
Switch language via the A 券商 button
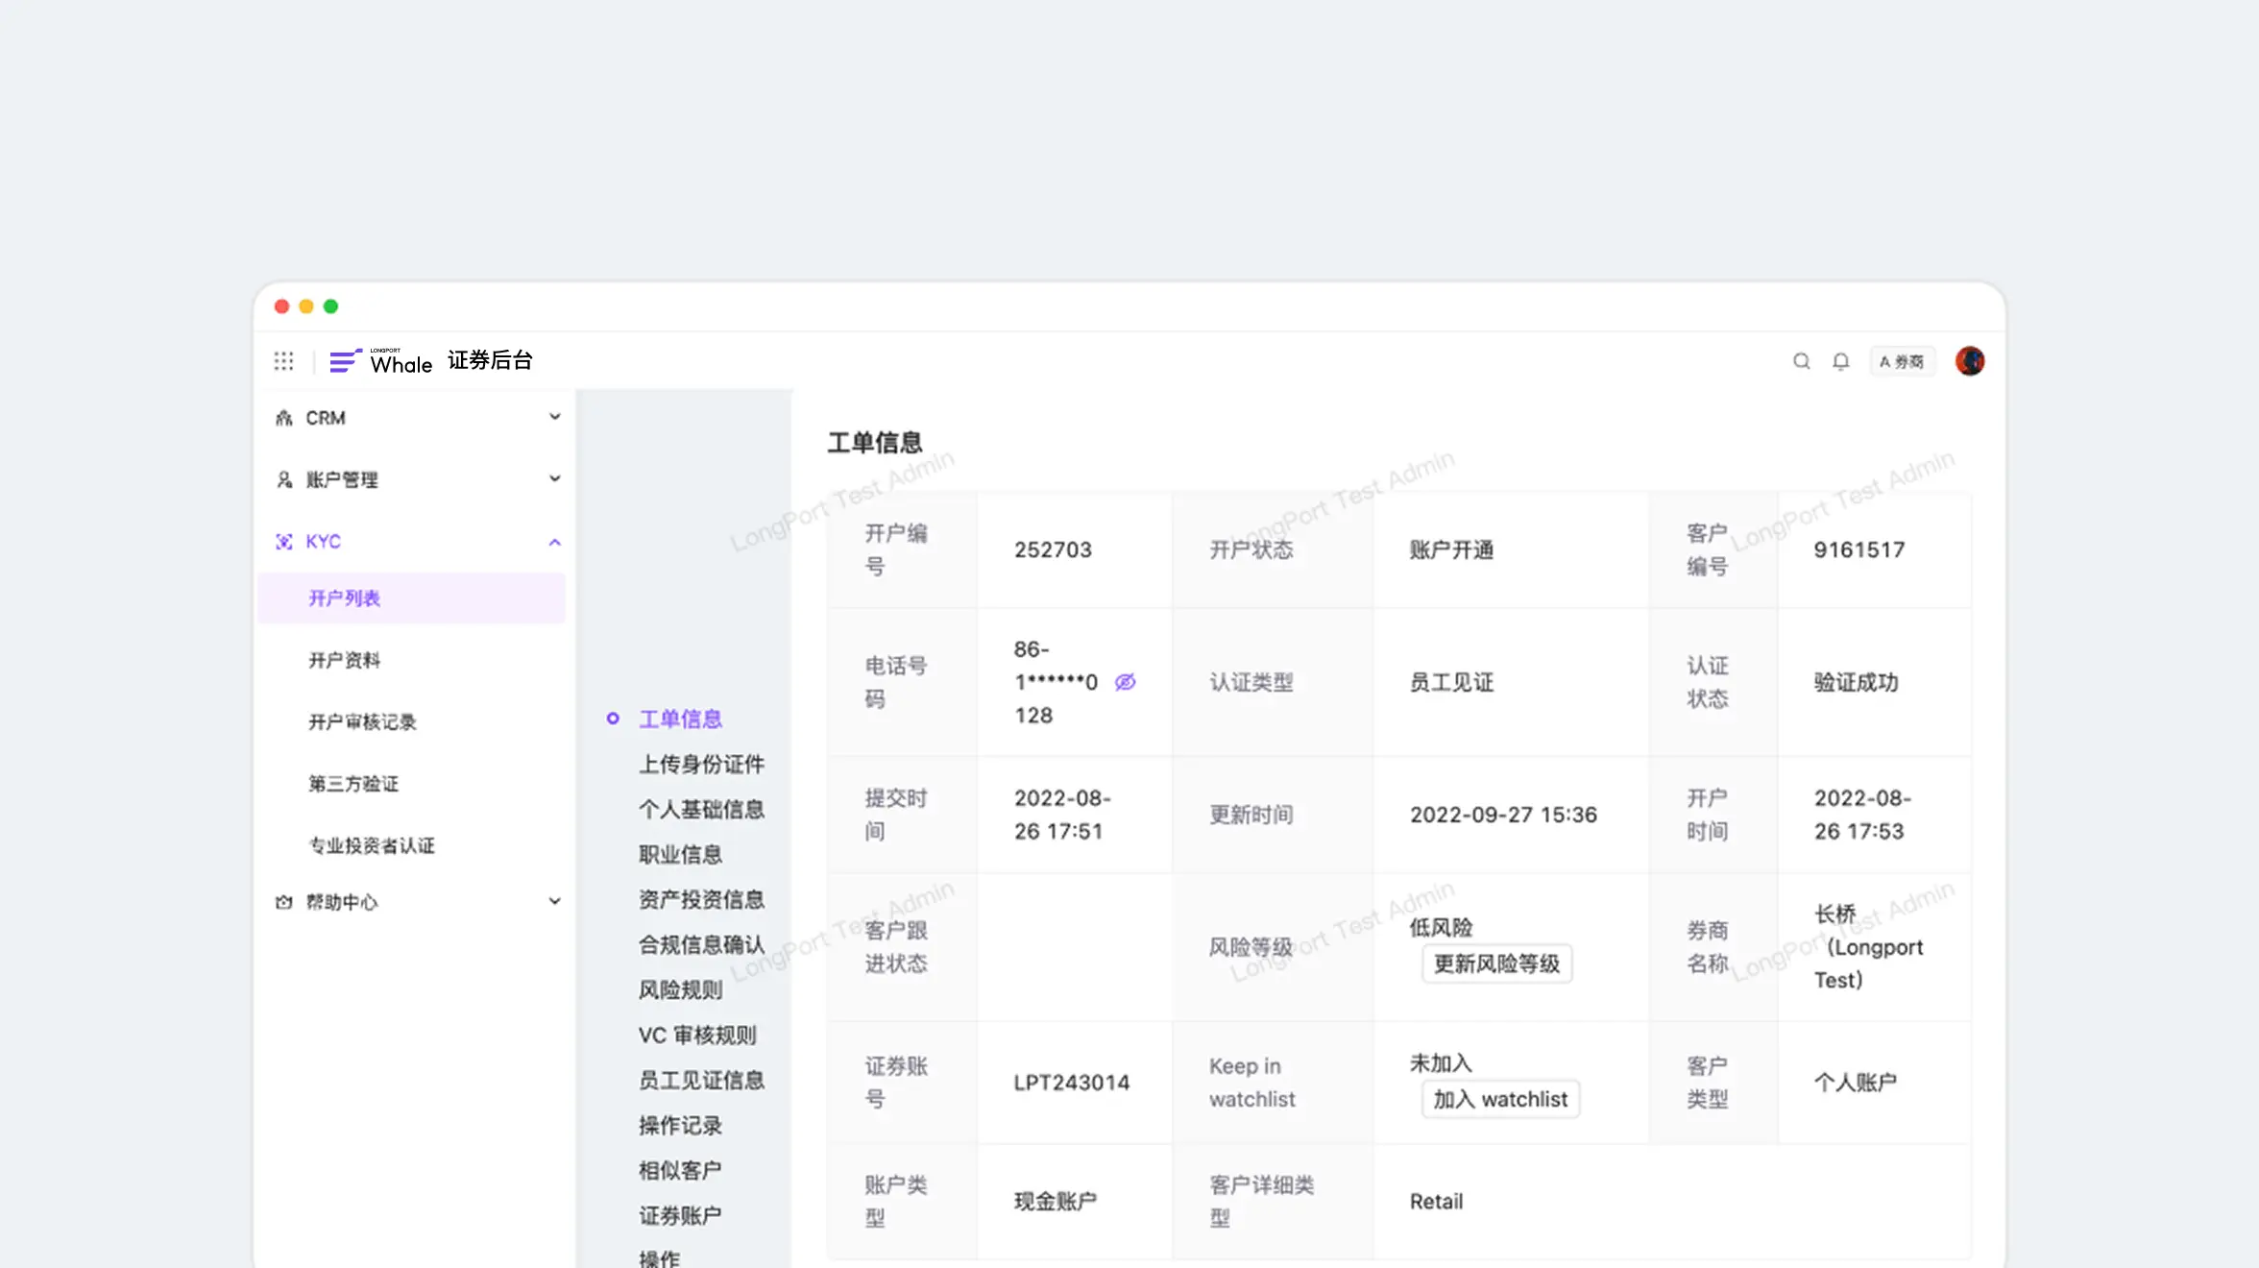point(1901,361)
